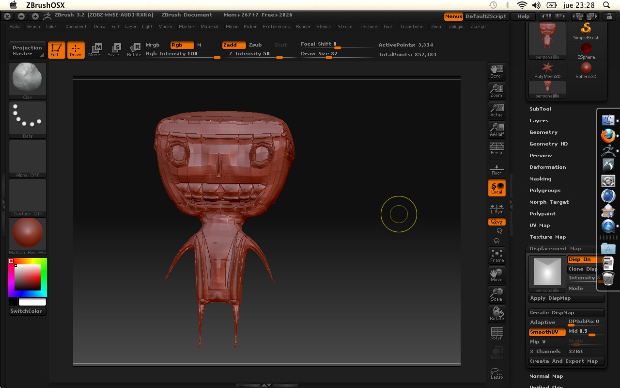The height and width of the screenshot is (388, 620).
Task: Open Projection Master
Action: (28, 50)
